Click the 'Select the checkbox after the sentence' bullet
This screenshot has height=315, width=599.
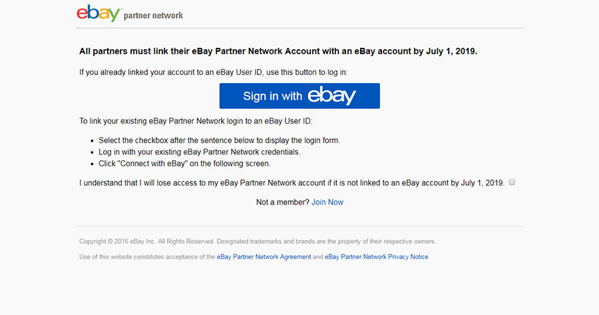219,140
